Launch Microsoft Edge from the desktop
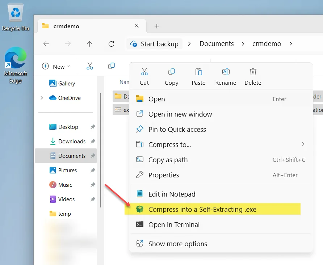This screenshot has width=323, height=265. (x=15, y=58)
